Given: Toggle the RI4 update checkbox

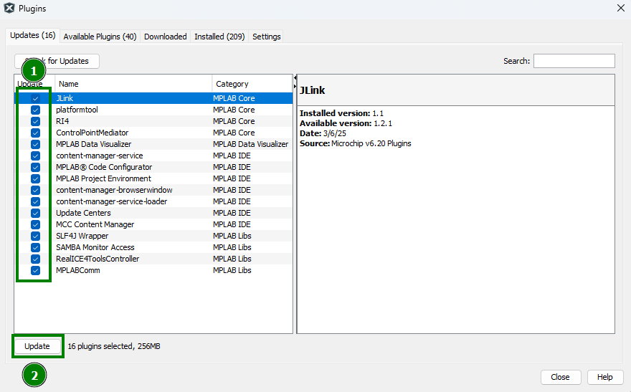Looking at the screenshot, I should tap(35, 121).
